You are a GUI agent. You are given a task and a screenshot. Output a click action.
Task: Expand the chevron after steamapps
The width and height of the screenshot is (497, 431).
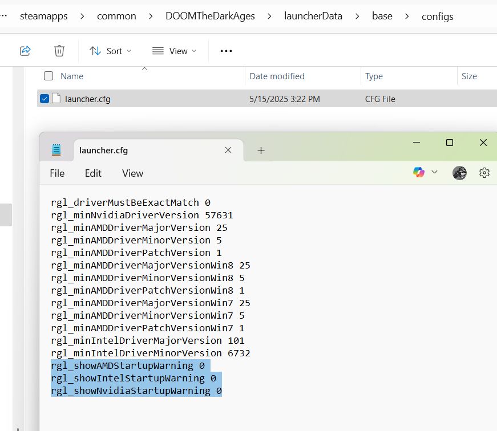click(82, 17)
